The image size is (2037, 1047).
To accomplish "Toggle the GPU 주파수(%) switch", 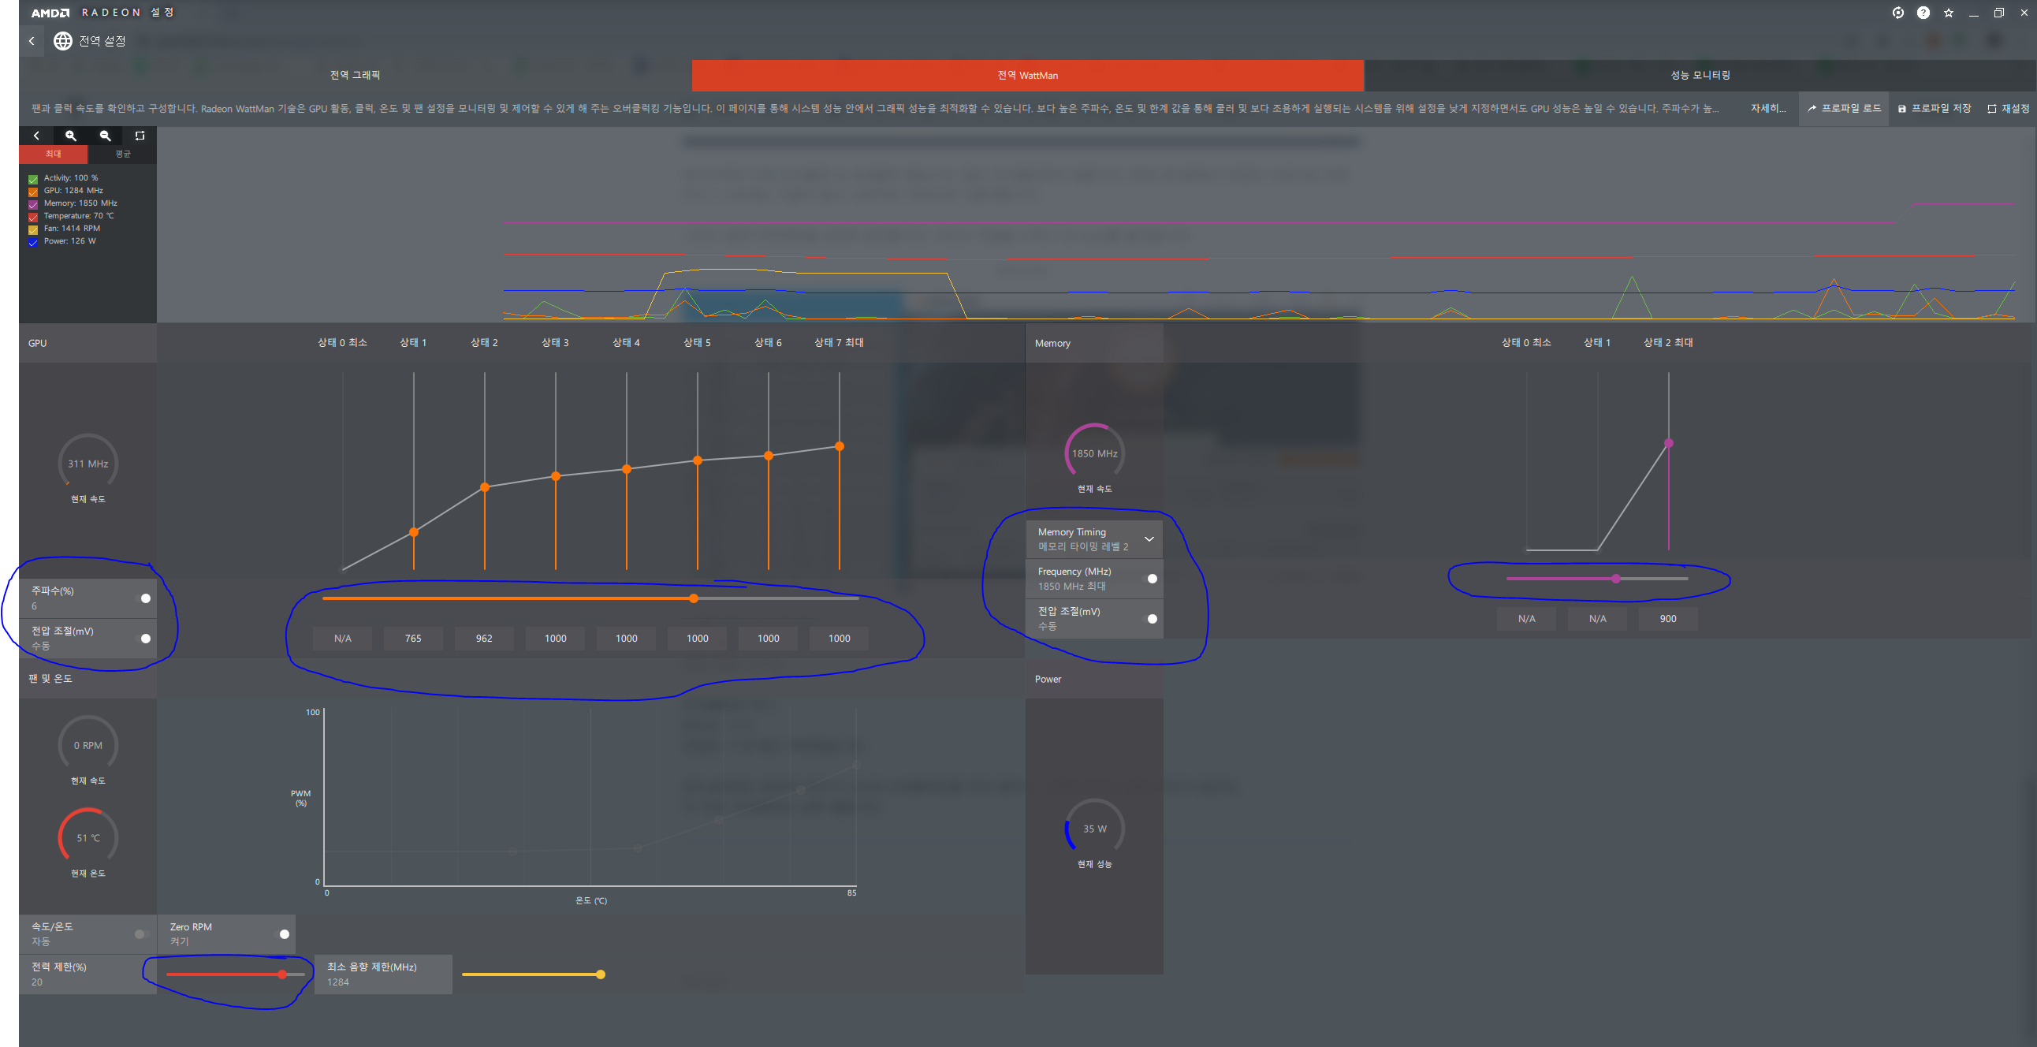I will pos(145,598).
